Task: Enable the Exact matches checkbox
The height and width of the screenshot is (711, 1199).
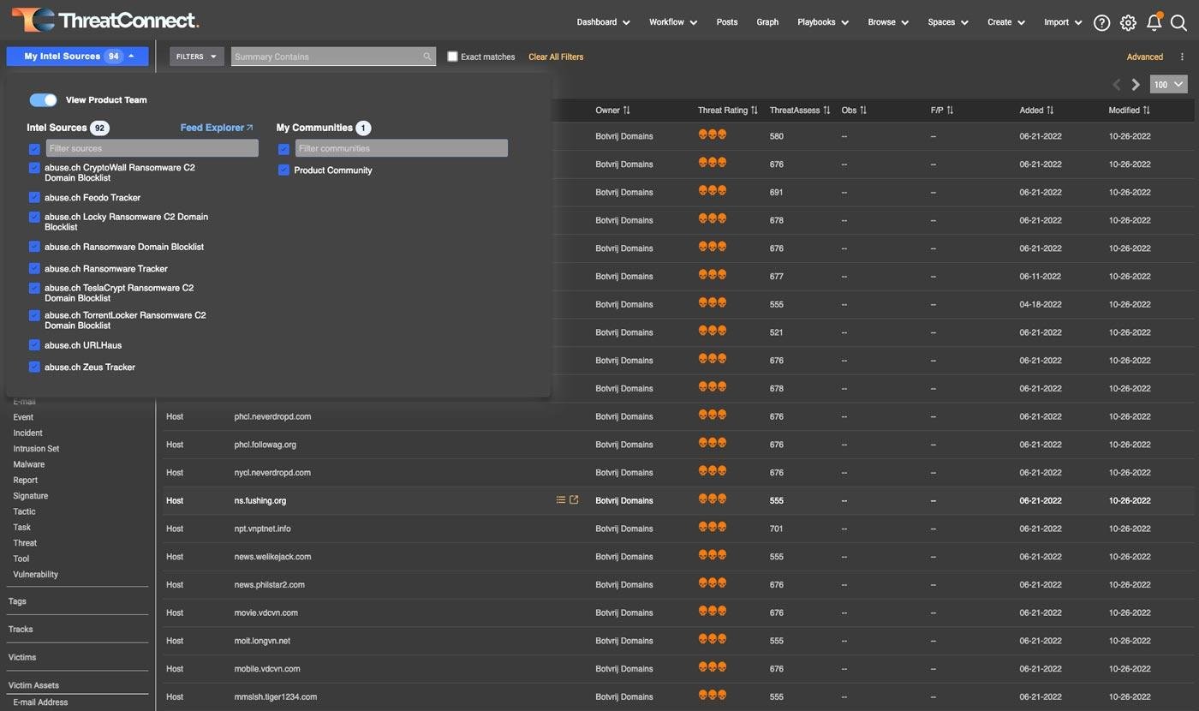Action: (452, 57)
